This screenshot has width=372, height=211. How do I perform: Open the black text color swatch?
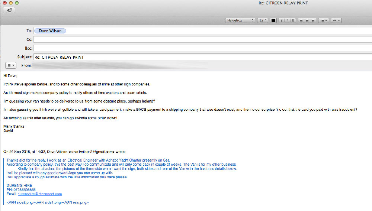click(273, 20)
